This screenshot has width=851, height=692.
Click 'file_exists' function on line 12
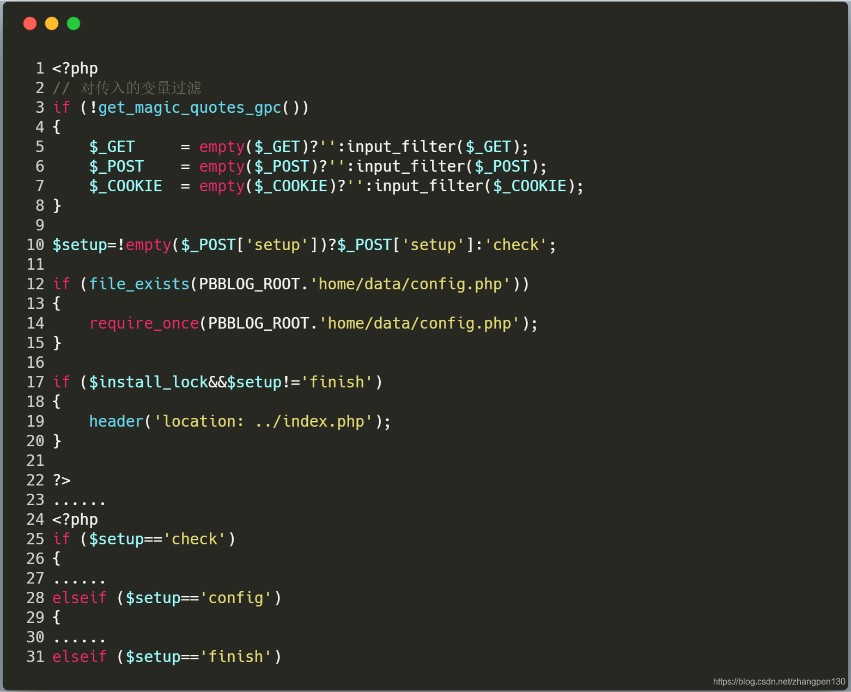139,284
